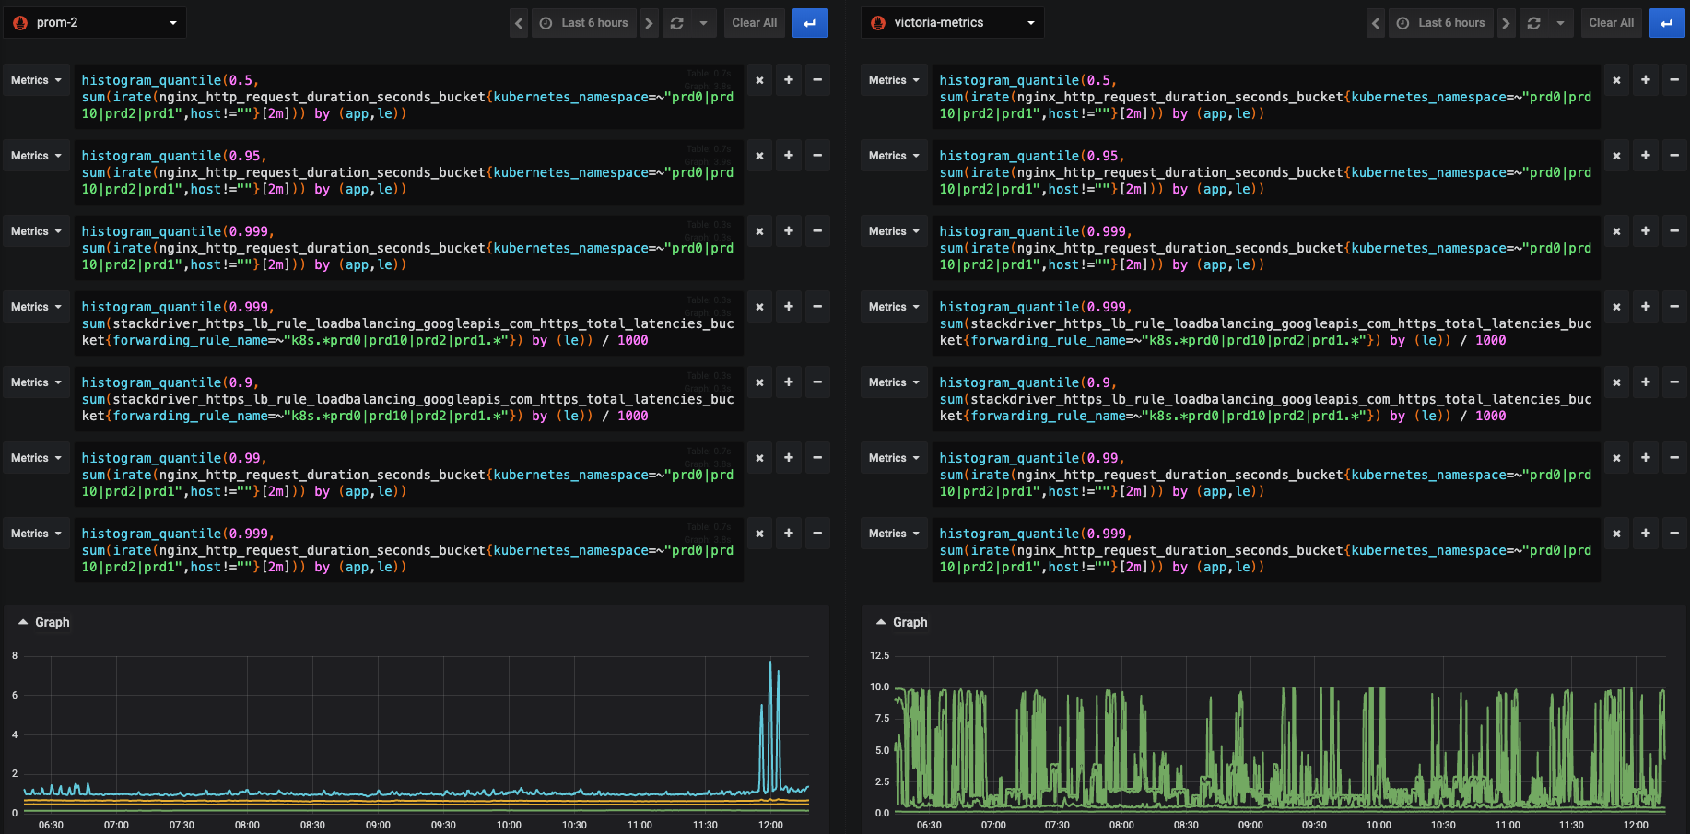Clear the victoria-metrics 0.95 quantile query

[1616, 156]
